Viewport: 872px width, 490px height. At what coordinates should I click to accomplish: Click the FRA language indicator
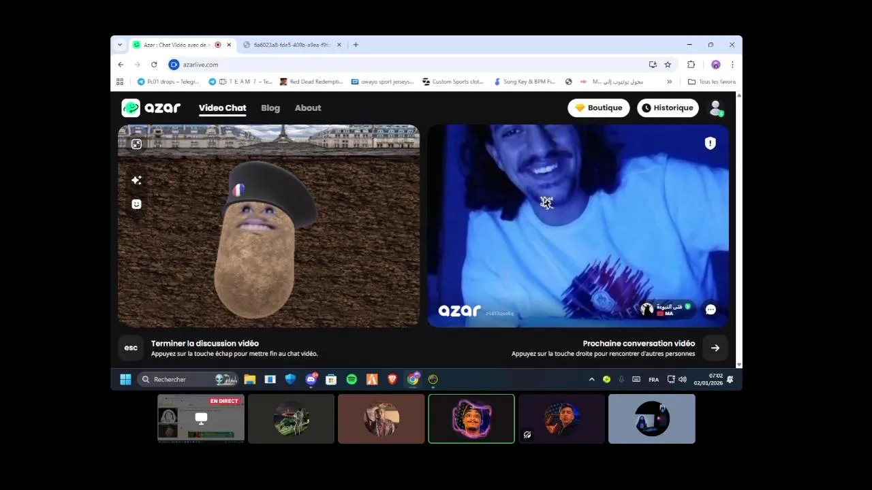654,380
